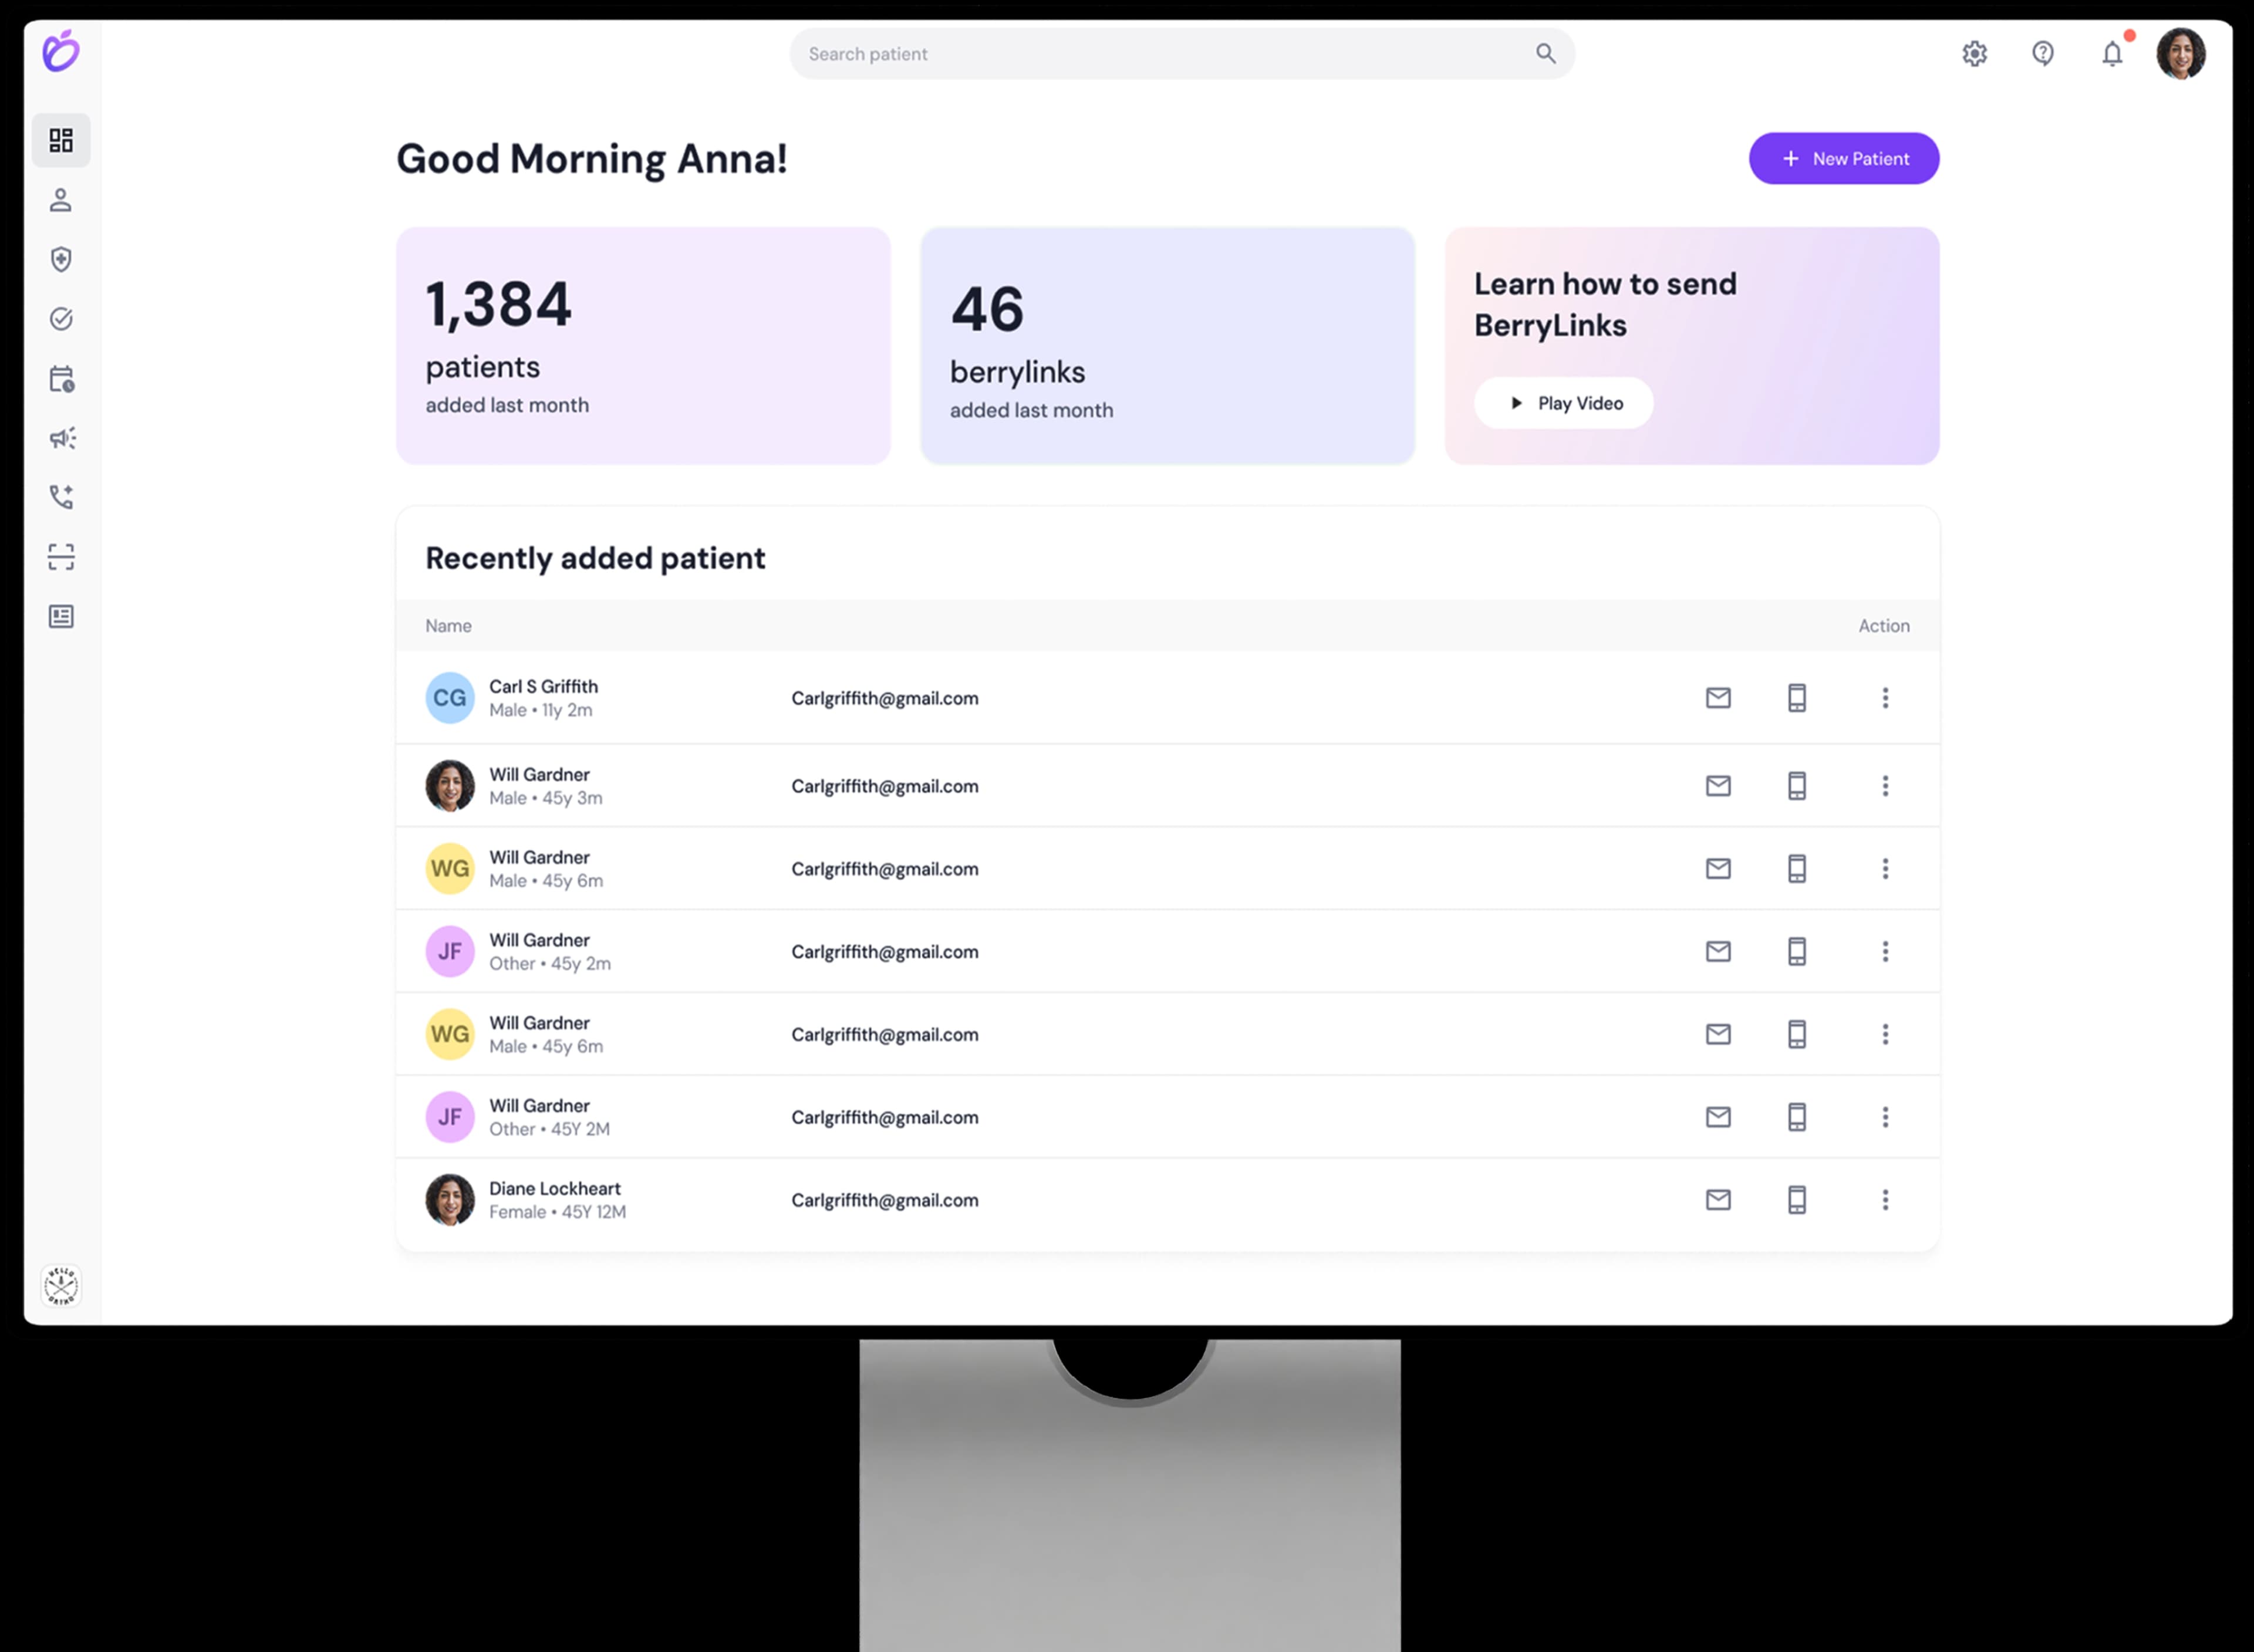Open the QR scan icon in sidebar
Screen dimensions: 2254x1652
(61, 557)
